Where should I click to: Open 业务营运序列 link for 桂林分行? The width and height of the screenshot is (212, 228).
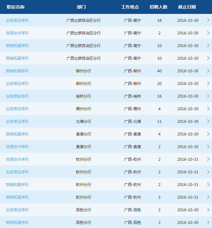pos(17,96)
